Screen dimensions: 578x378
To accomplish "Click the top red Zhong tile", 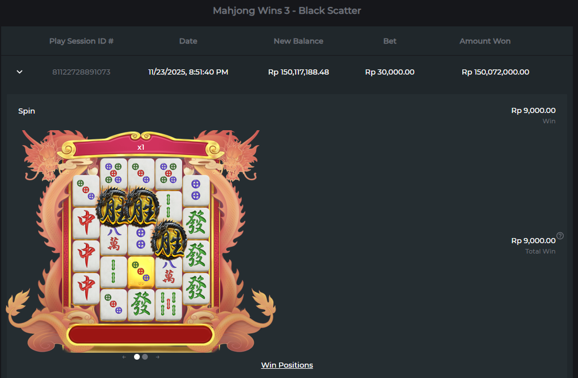I will [86, 223].
